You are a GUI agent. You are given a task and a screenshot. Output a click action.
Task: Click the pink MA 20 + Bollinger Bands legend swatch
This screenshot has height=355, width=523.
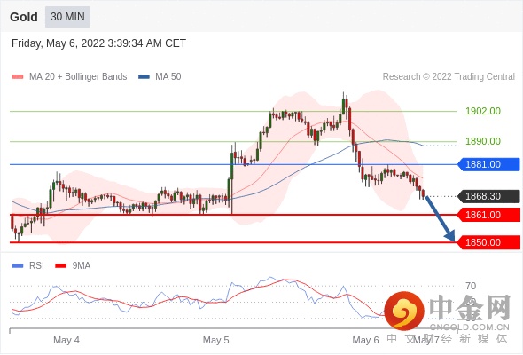coord(18,77)
